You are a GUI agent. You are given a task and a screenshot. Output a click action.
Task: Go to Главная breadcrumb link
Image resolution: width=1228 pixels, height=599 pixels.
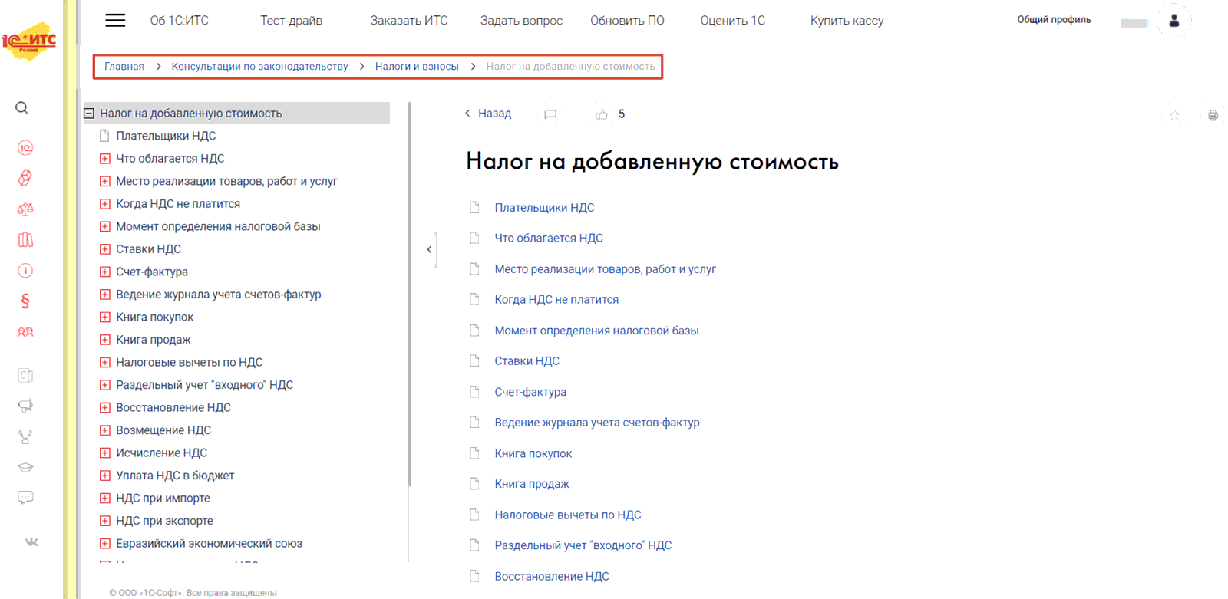tap(124, 67)
